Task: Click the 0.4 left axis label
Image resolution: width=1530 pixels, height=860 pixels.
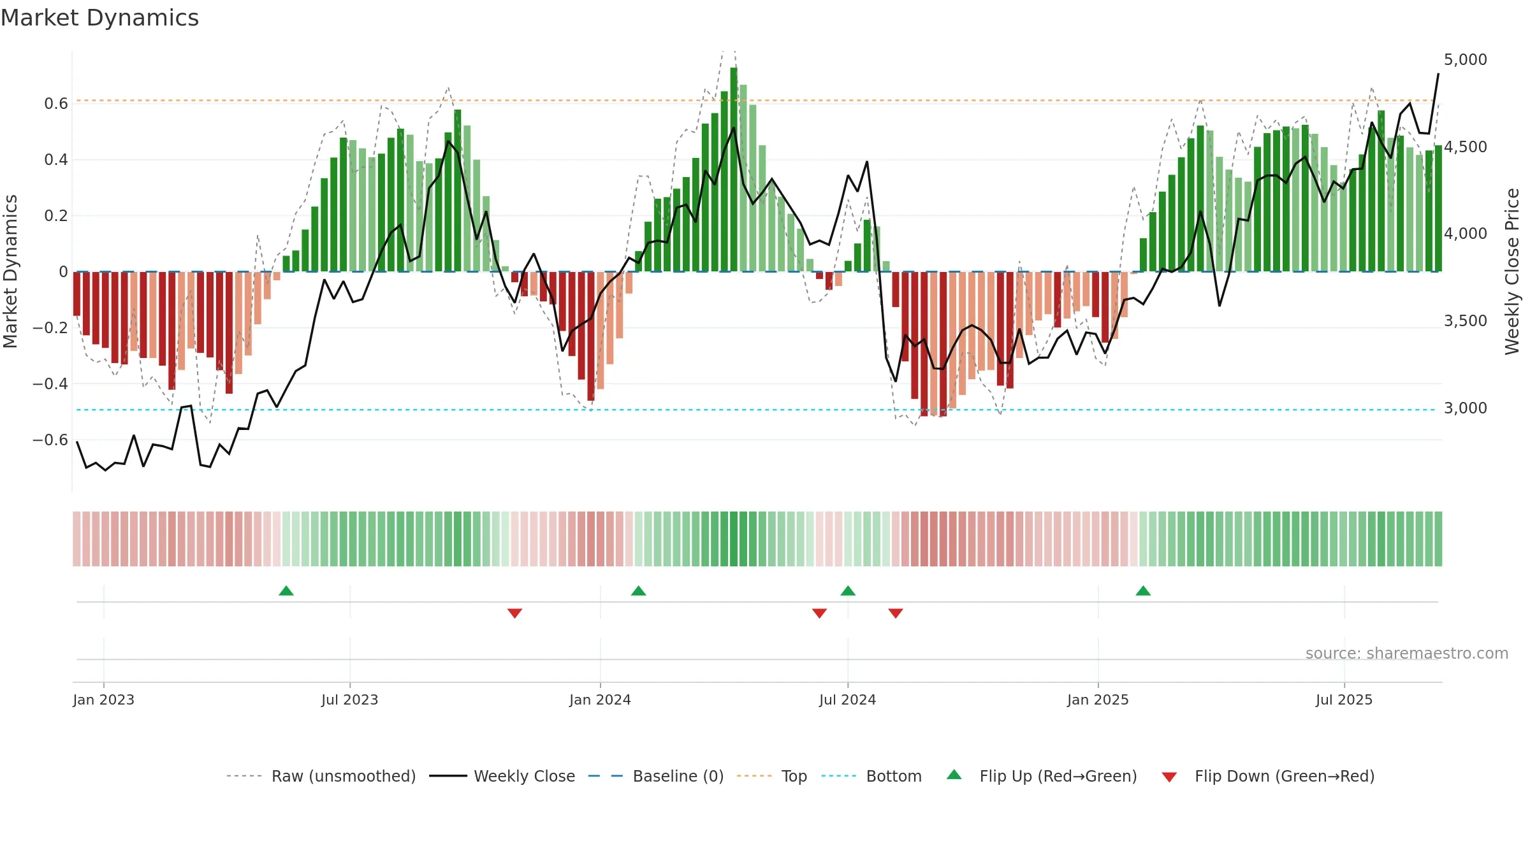Action: click(x=56, y=159)
